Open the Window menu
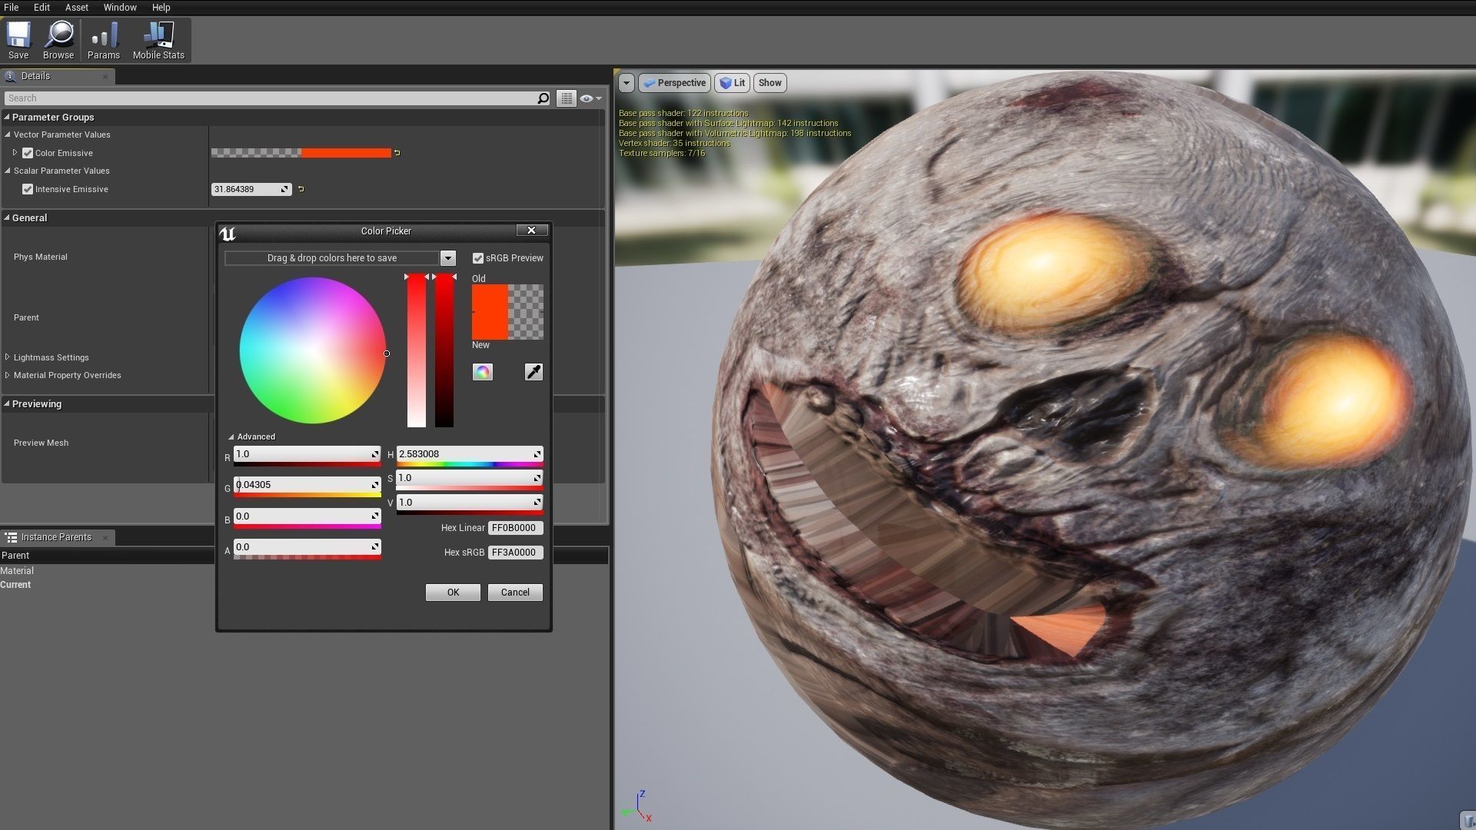Viewport: 1476px width, 830px height. [x=120, y=8]
